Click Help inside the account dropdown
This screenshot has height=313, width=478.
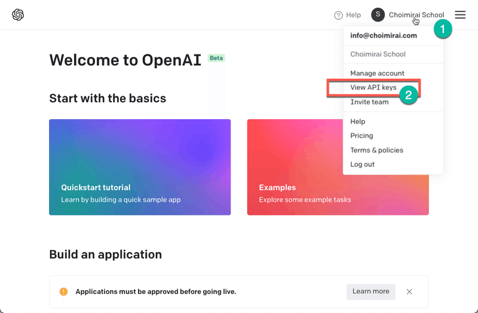pyautogui.click(x=357, y=121)
